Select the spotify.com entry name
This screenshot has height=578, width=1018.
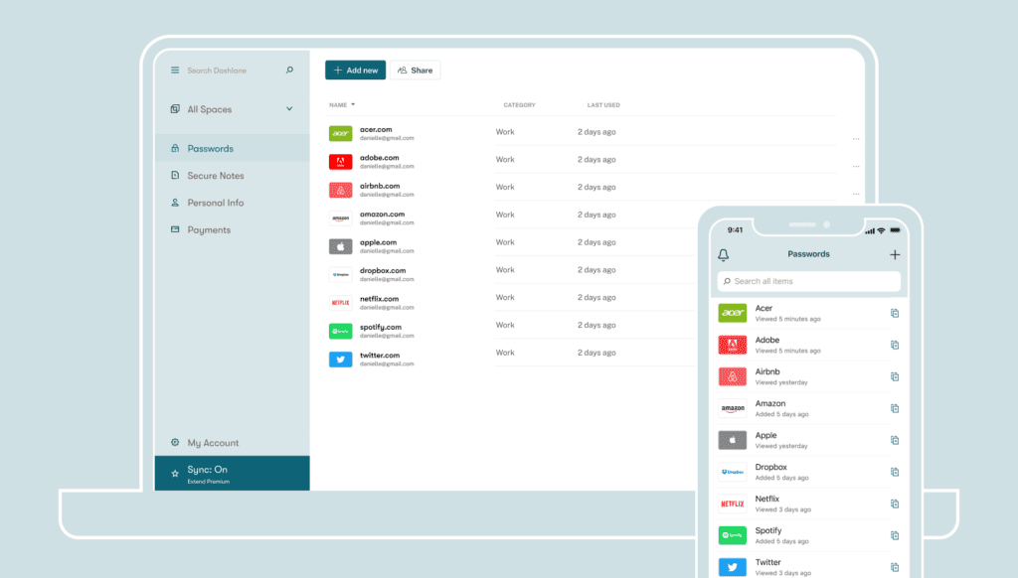tap(381, 327)
